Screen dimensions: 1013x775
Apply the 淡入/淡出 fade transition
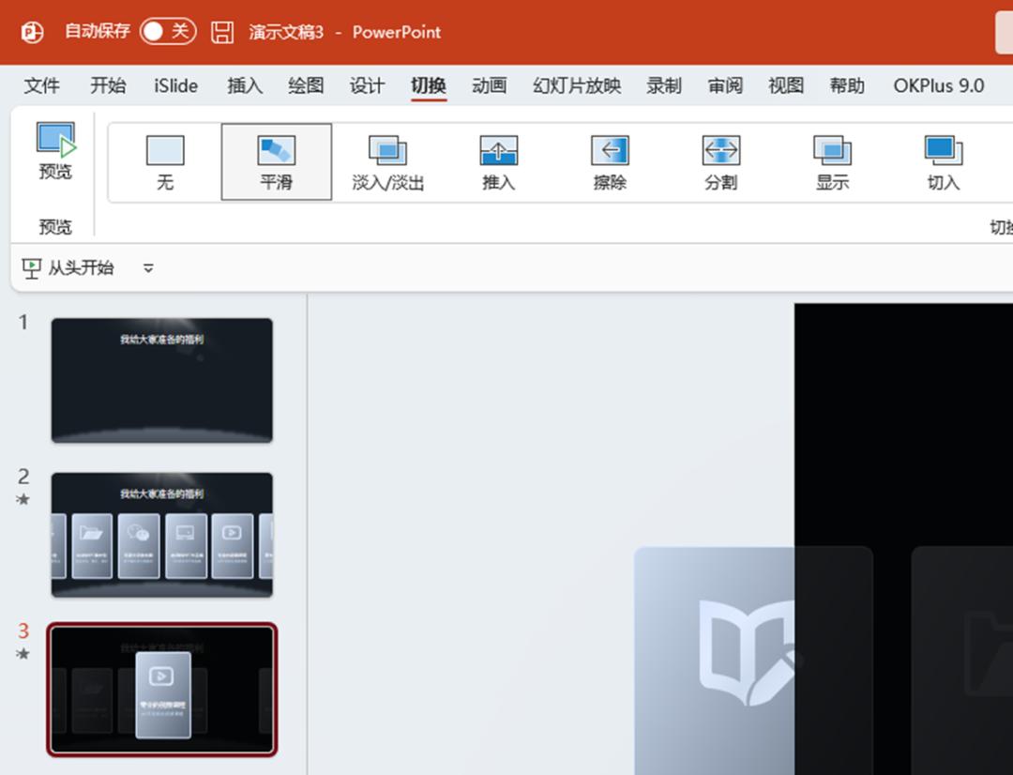click(387, 161)
